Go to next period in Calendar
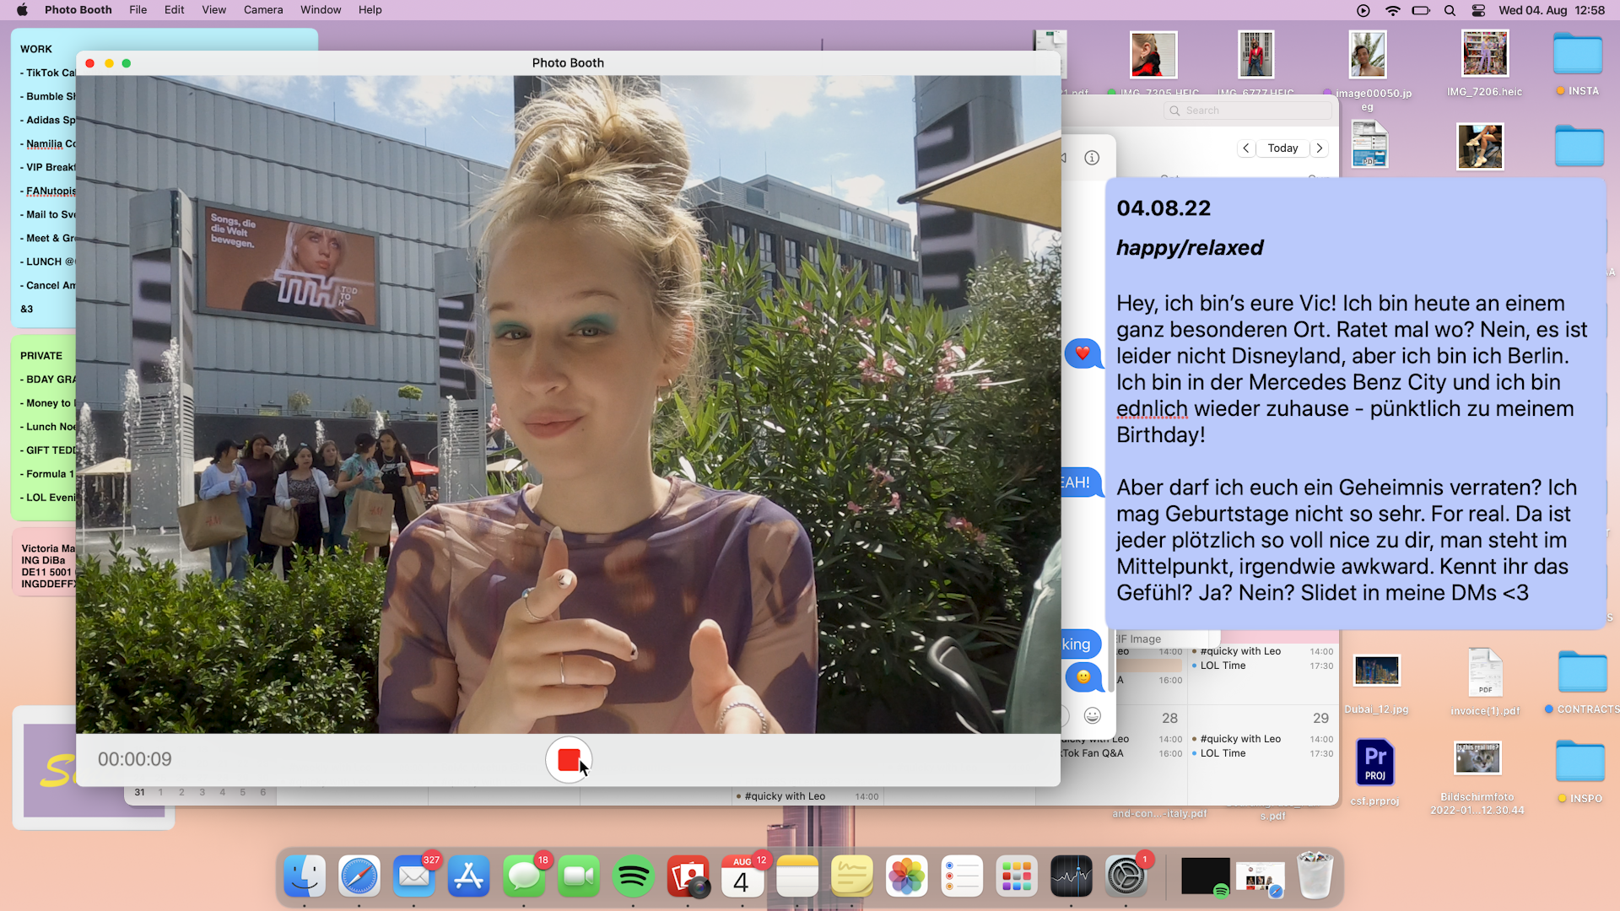1620x911 pixels. click(x=1320, y=148)
